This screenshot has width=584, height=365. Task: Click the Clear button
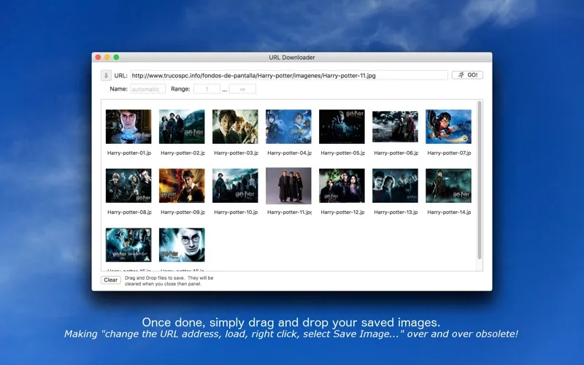tap(111, 280)
